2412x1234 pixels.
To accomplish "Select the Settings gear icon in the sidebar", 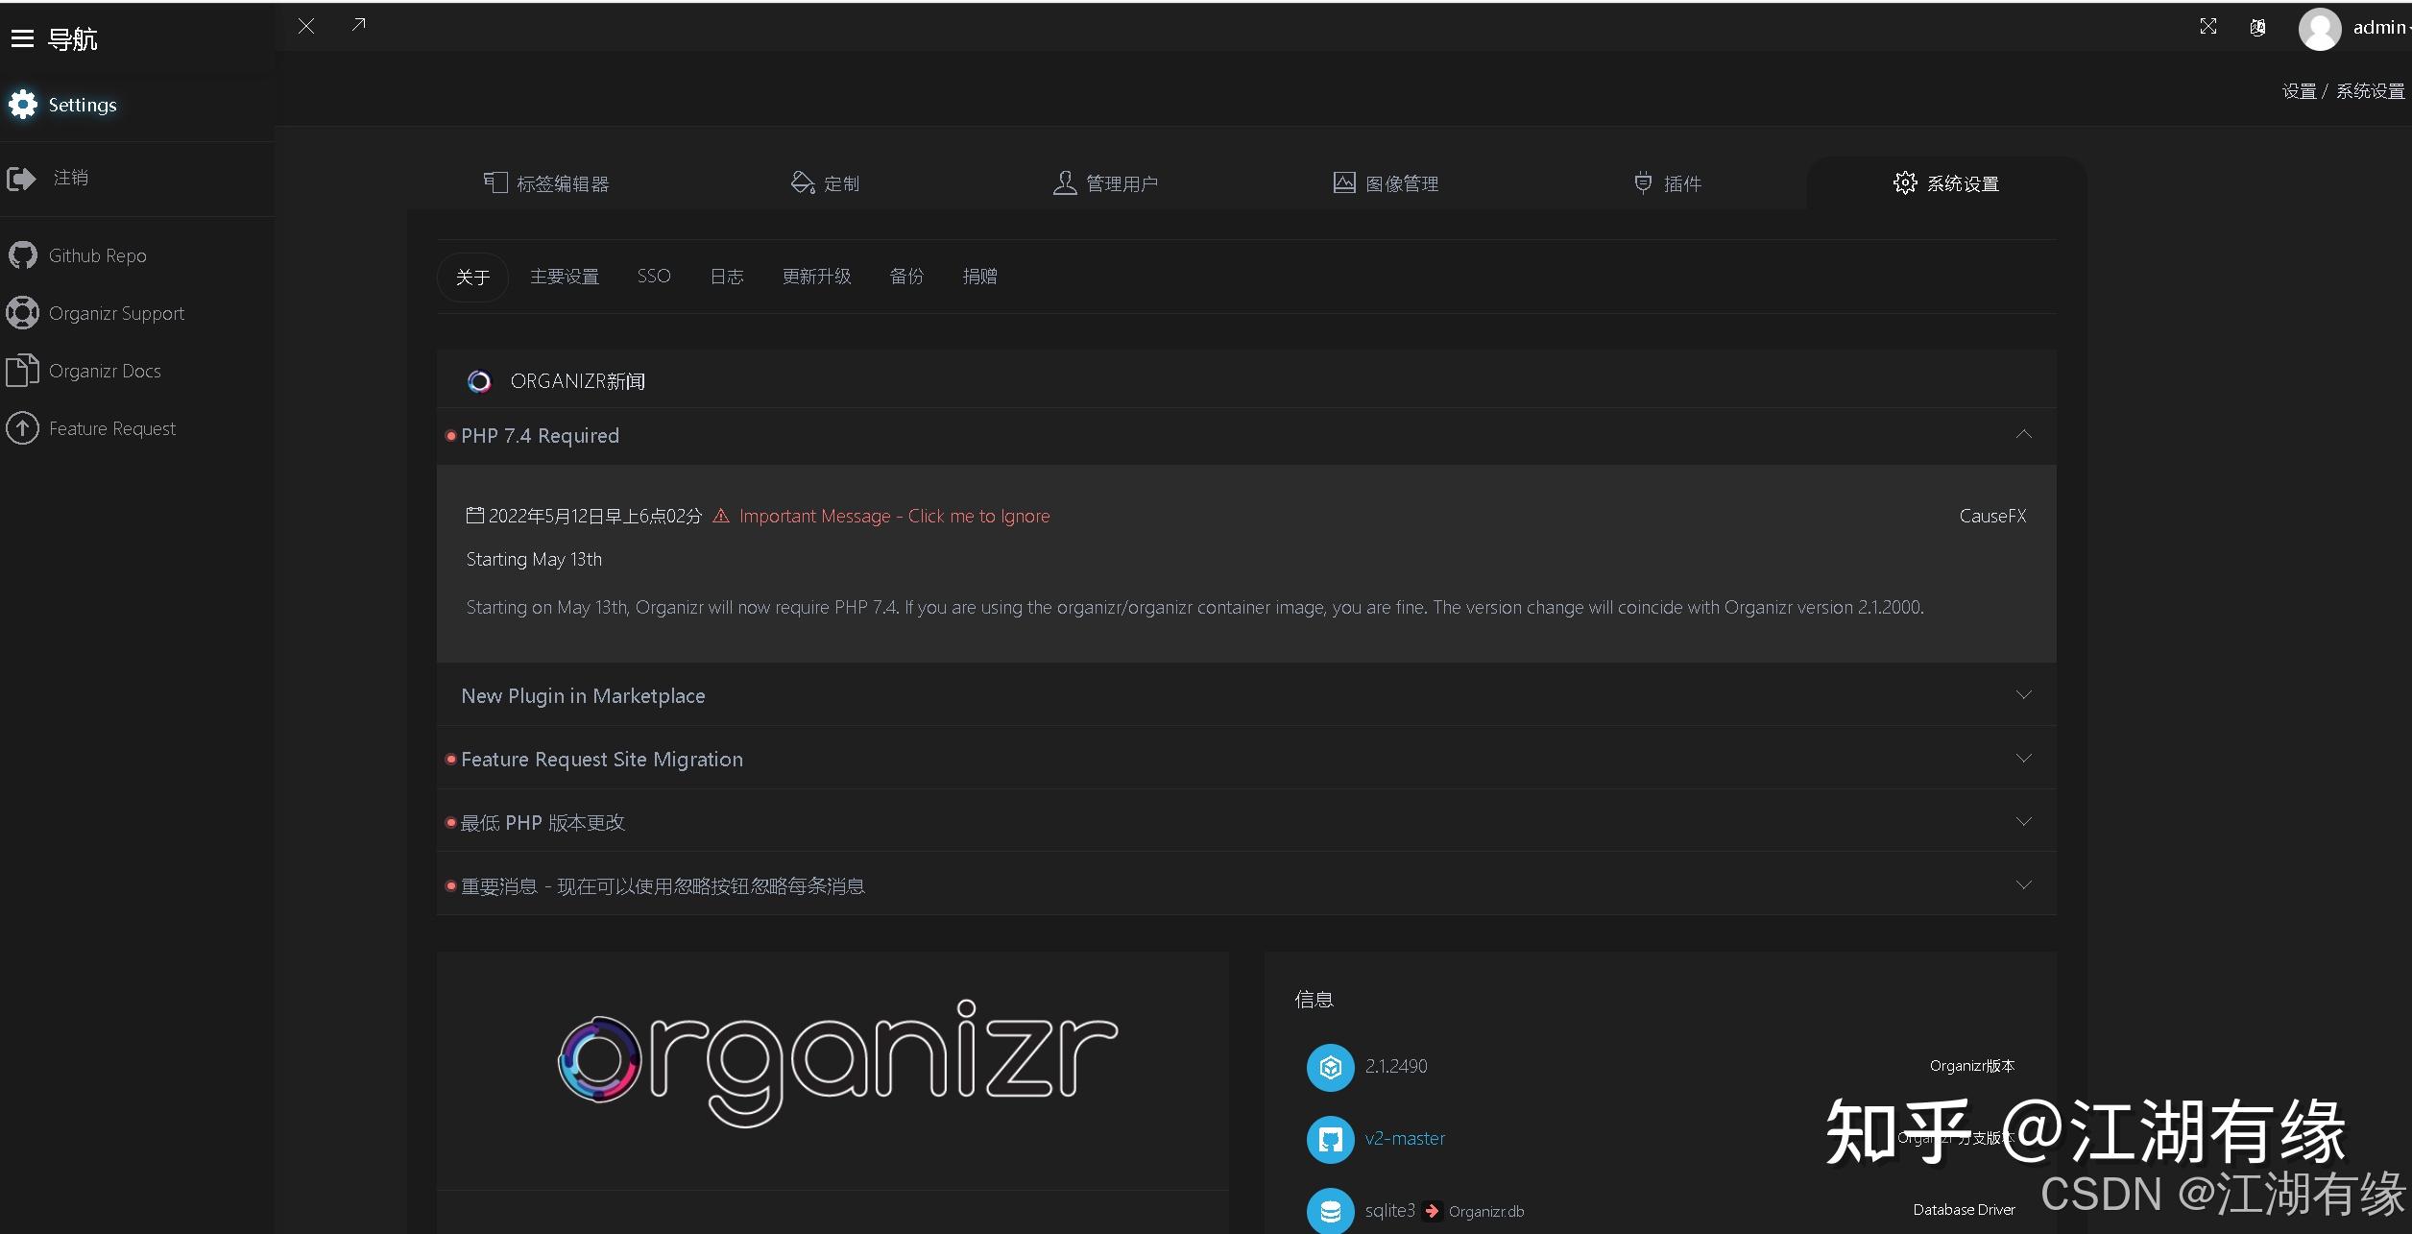I will [22, 104].
